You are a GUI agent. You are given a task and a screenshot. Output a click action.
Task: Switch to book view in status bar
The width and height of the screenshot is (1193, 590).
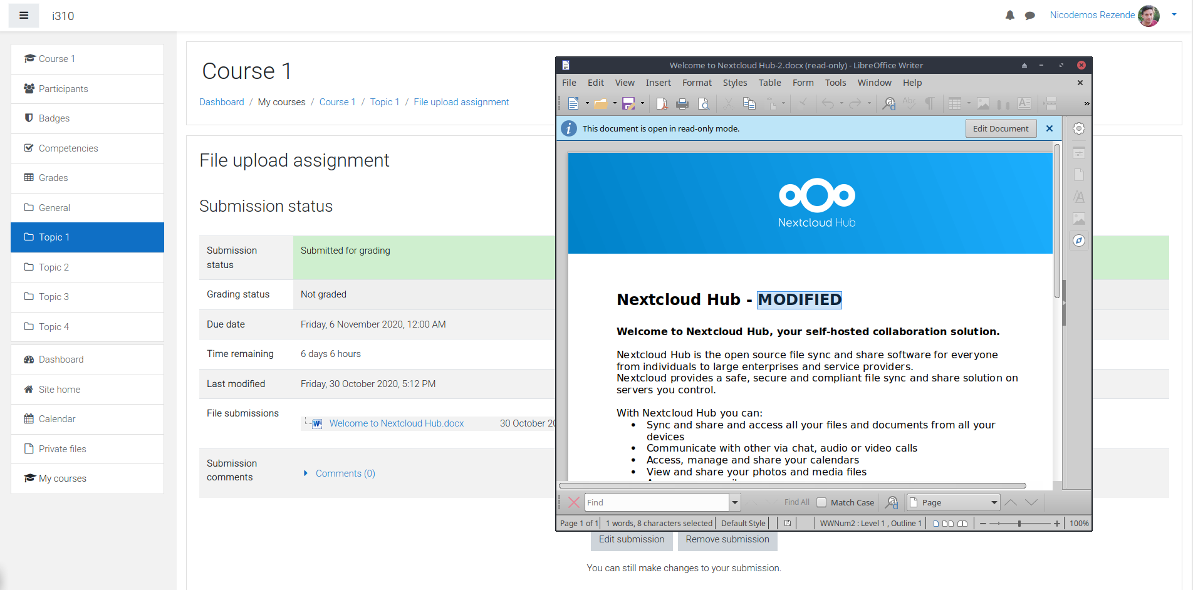tap(962, 524)
